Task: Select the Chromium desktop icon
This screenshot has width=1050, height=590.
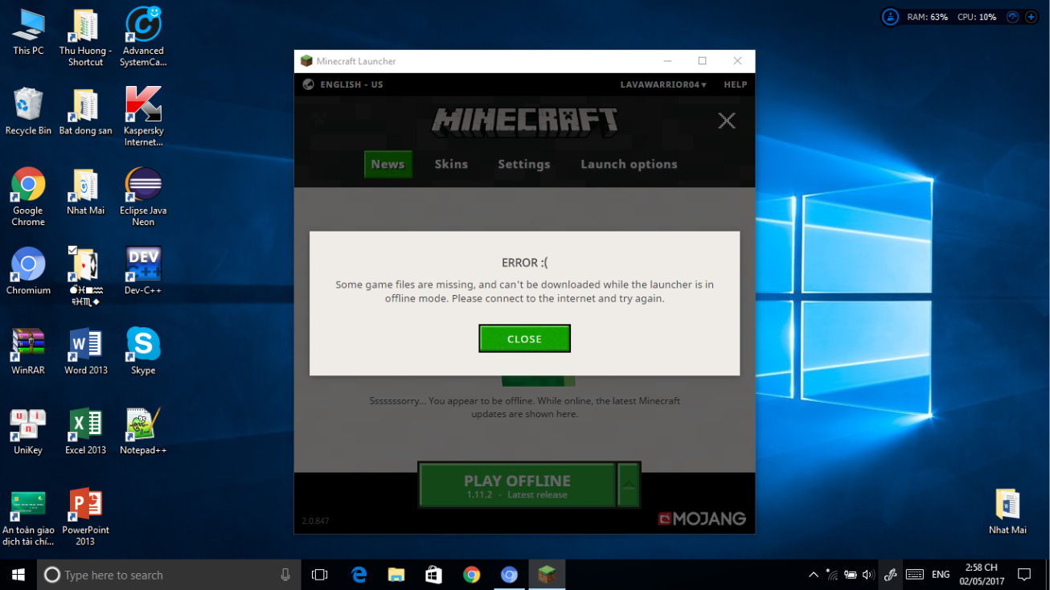Action: coord(28,272)
